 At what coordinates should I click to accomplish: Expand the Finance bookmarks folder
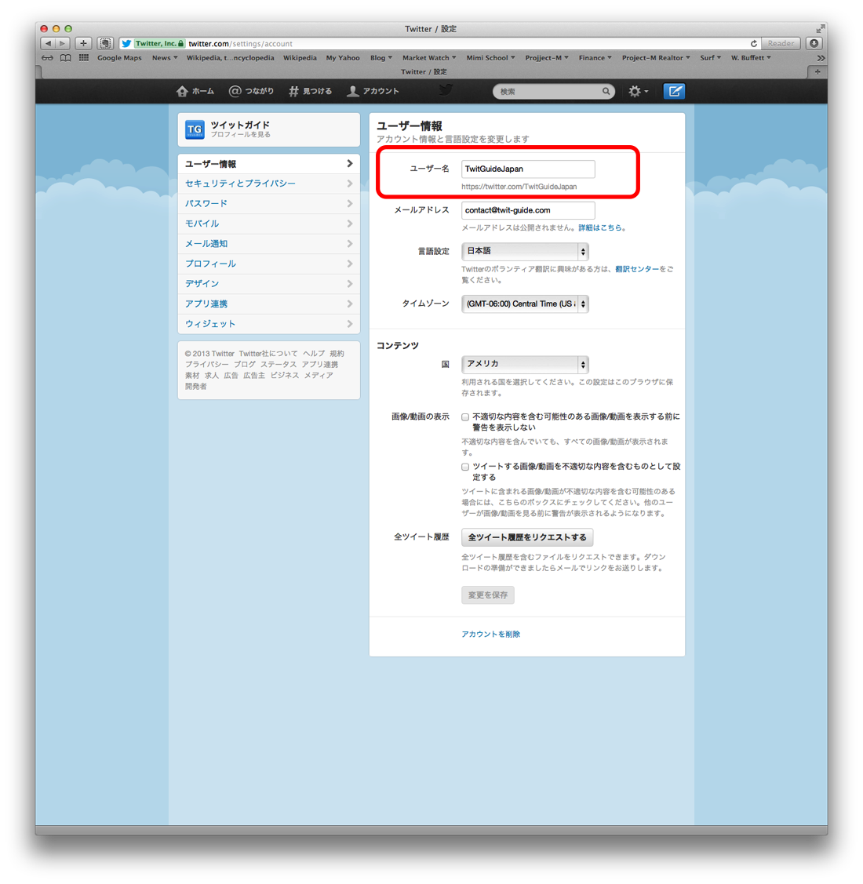pyautogui.click(x=595, y=57)
